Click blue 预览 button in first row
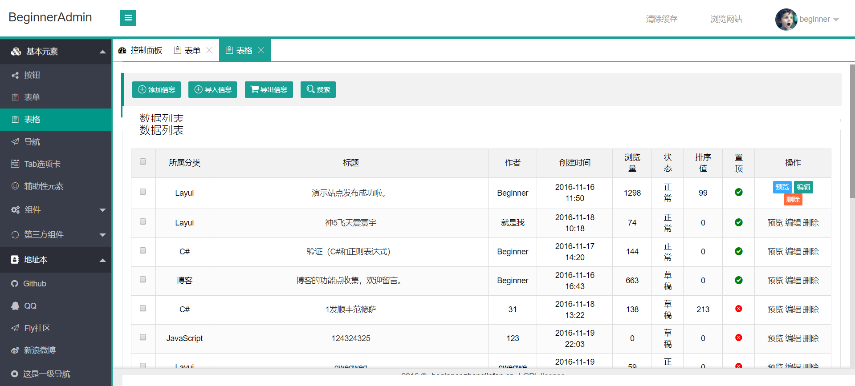Screen dimensions: 855x386 (782, 187)
